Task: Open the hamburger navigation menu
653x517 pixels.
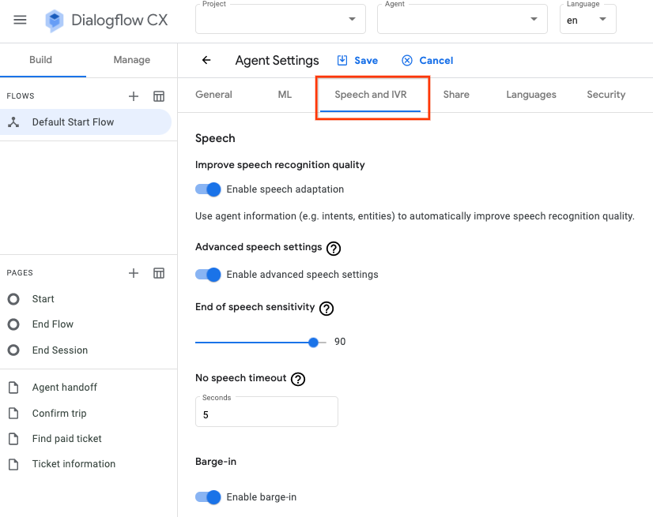Action: [x=20, y=20]
